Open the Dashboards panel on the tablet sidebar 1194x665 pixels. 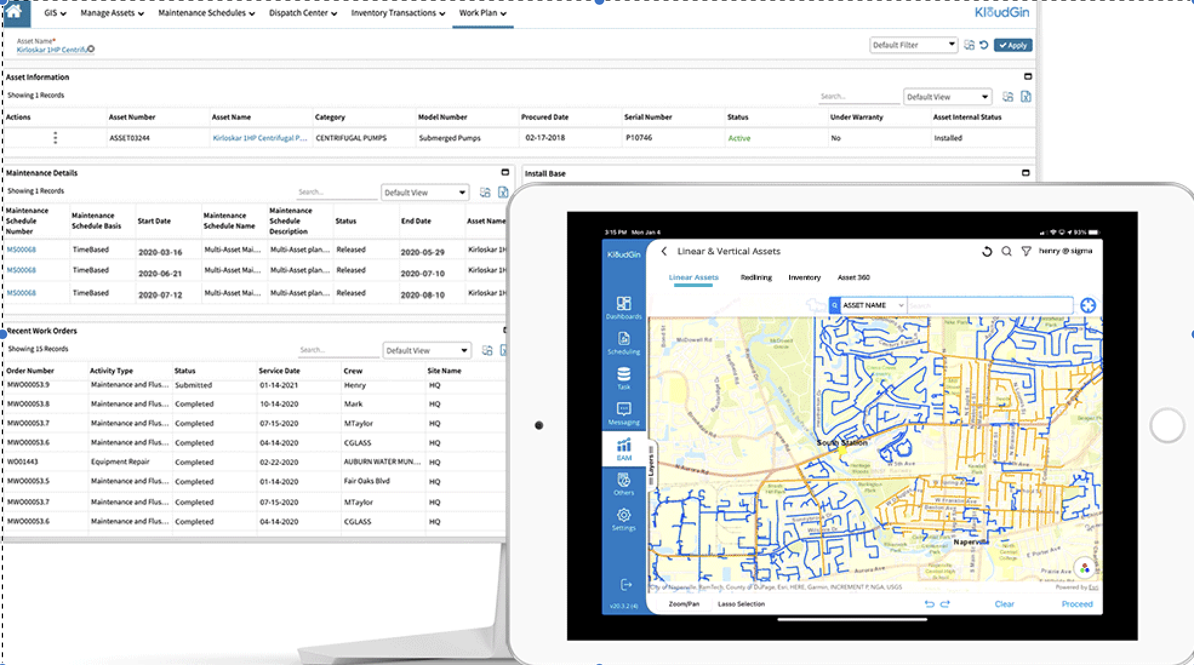(x=624, y=304)
